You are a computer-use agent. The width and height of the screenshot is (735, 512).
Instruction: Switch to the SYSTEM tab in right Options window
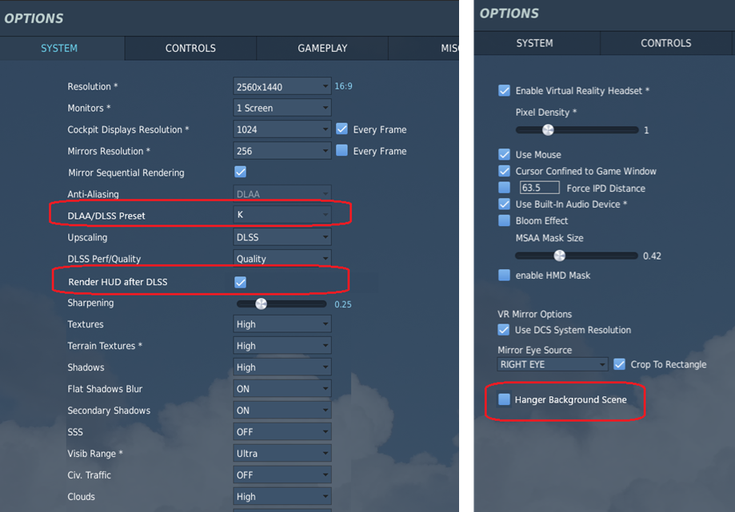[534, 43]
